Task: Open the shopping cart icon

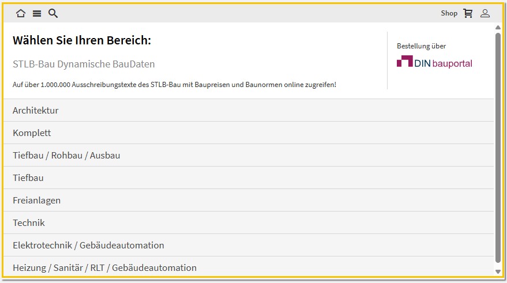Action: pyautogui.click(x=468, y=13)
